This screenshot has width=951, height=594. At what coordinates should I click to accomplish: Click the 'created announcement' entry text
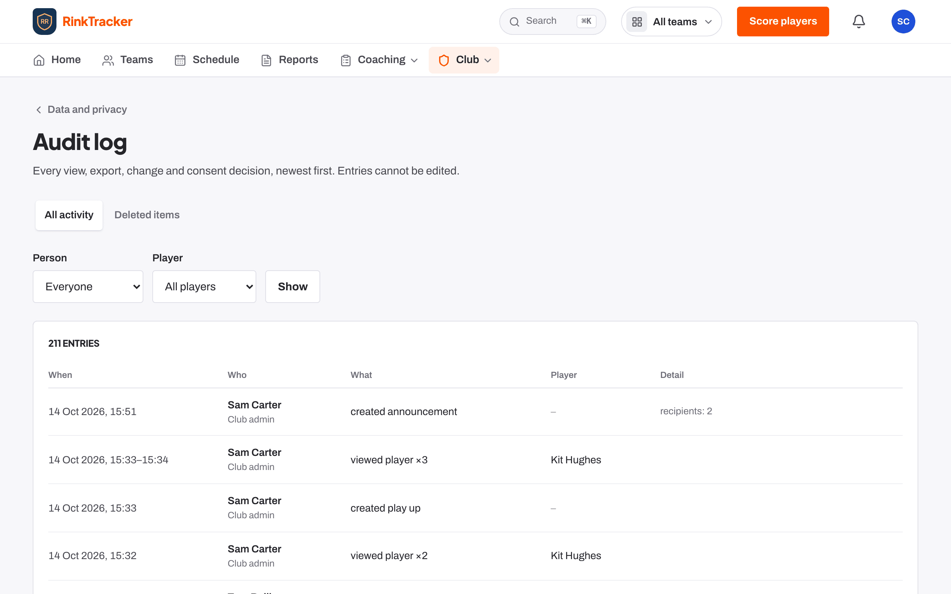pos(403,411)
